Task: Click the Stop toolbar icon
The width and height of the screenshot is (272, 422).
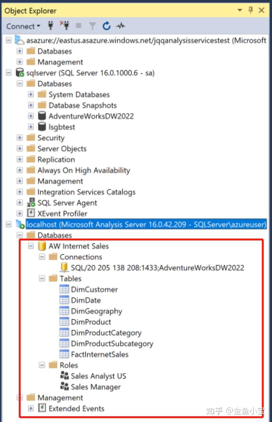Action: (x=78, y=26)
